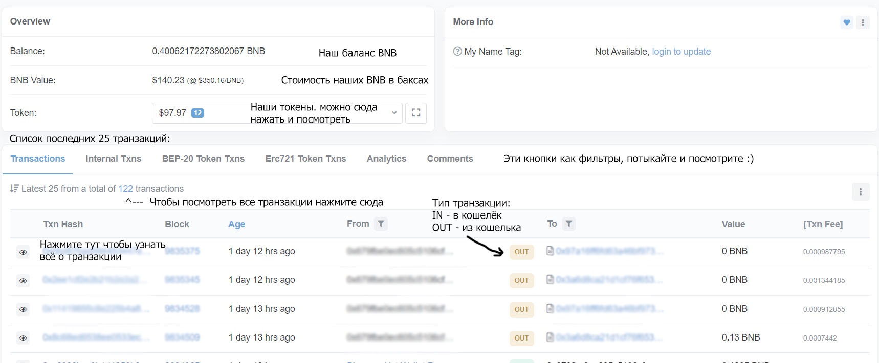This screenshot has height=363, width=879.
Task: Open the BEP-20 Token Txns tab
Action: coord(203,159)
